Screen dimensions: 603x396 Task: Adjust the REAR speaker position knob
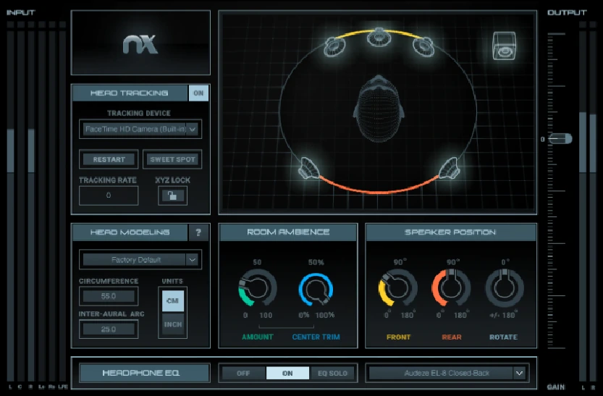[x=451, y=287]
